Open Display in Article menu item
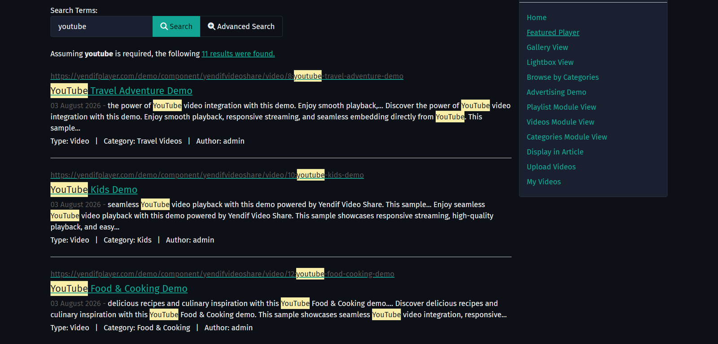The image size is (718, 344). pos(555,152)
